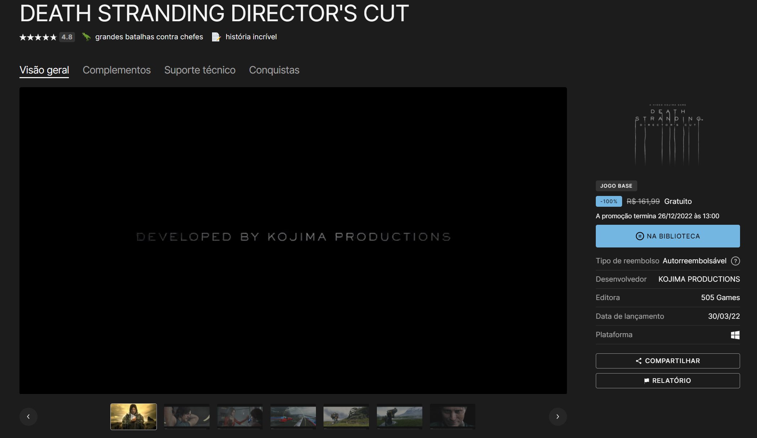Go to previous thumbnails with left arrow
The height and width of the screenshot is (438, 757).
point(28,417)
